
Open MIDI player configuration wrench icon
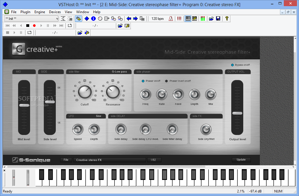127,26
